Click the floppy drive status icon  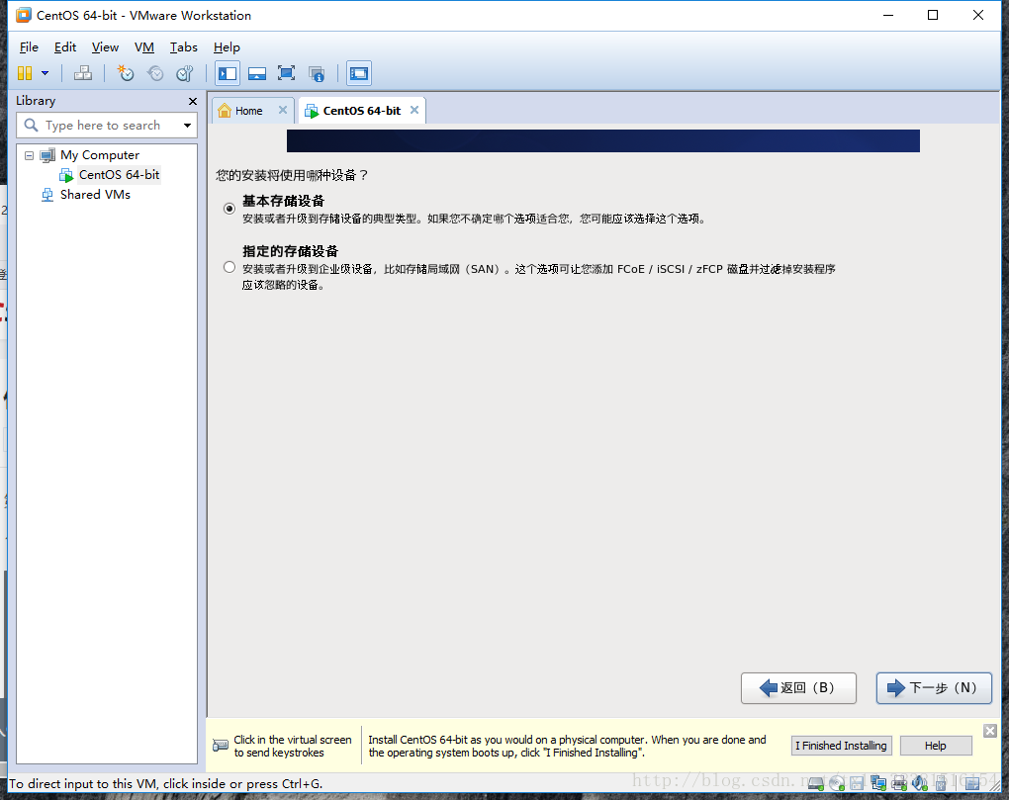click(x=857, y=783)
